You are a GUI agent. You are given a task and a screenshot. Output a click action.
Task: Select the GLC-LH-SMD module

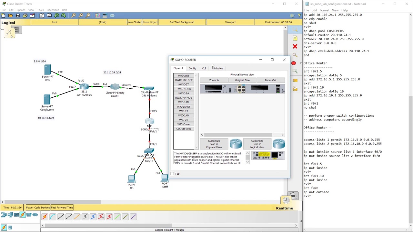184,129
